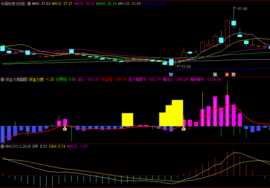Click the 资金力度: -1.25 value
The height and width of the screenshot is (188, 270).
(x=42, y=79)
